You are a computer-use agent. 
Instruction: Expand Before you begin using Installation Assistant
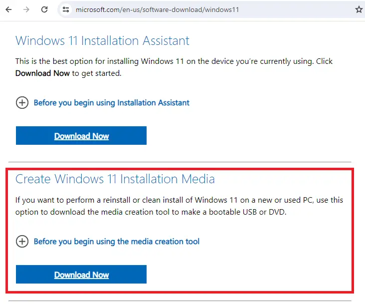112,103
